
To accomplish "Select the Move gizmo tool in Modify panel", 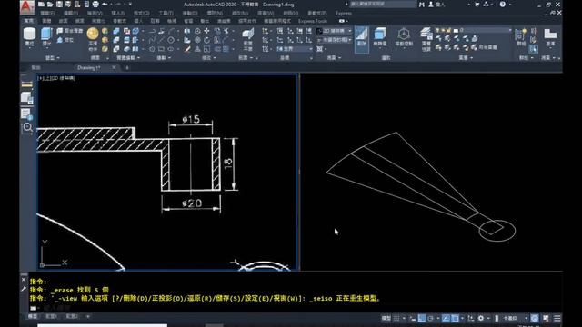I will pyautogui.click(x=206, y=31).
